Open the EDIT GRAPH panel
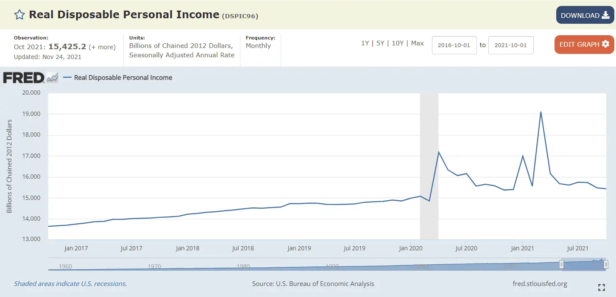Viewport: 616px width, 297px height. 584,45
